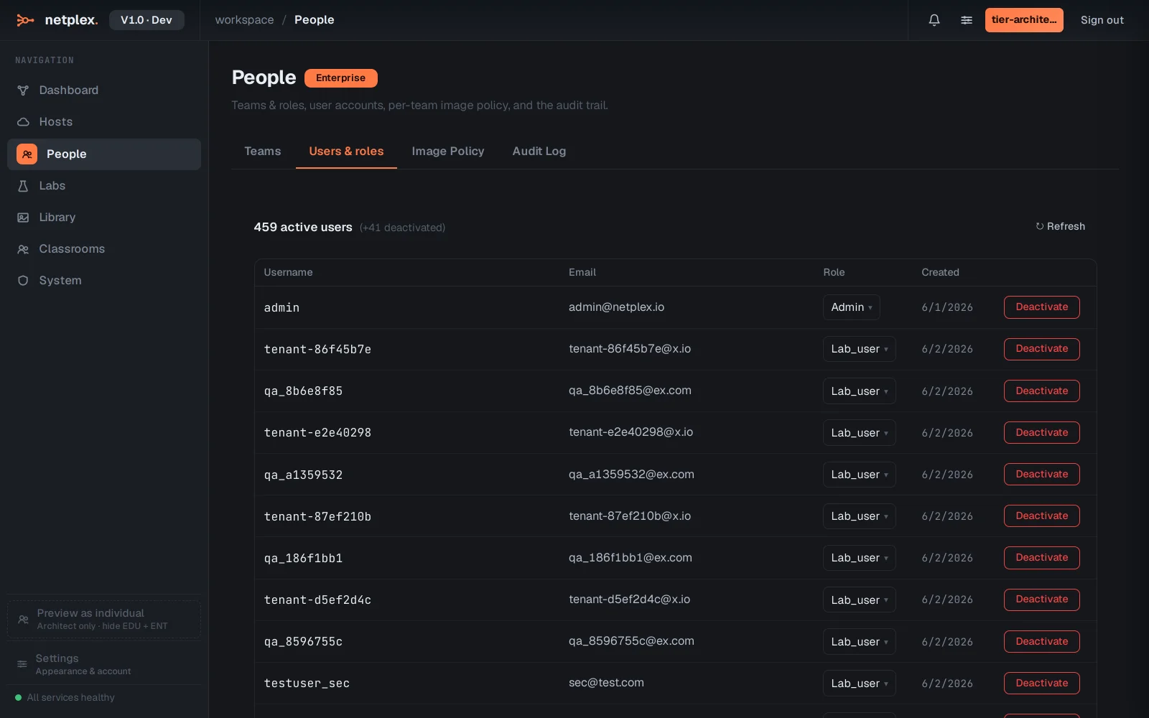
Task: Click the Settings sliders icon at sidebar bottom
Action: pos(22,664)
